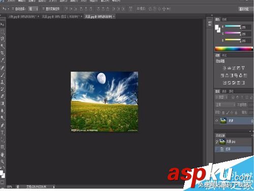
Task: Open the layer blend mode dropdown
Action: tap(225, 105)
